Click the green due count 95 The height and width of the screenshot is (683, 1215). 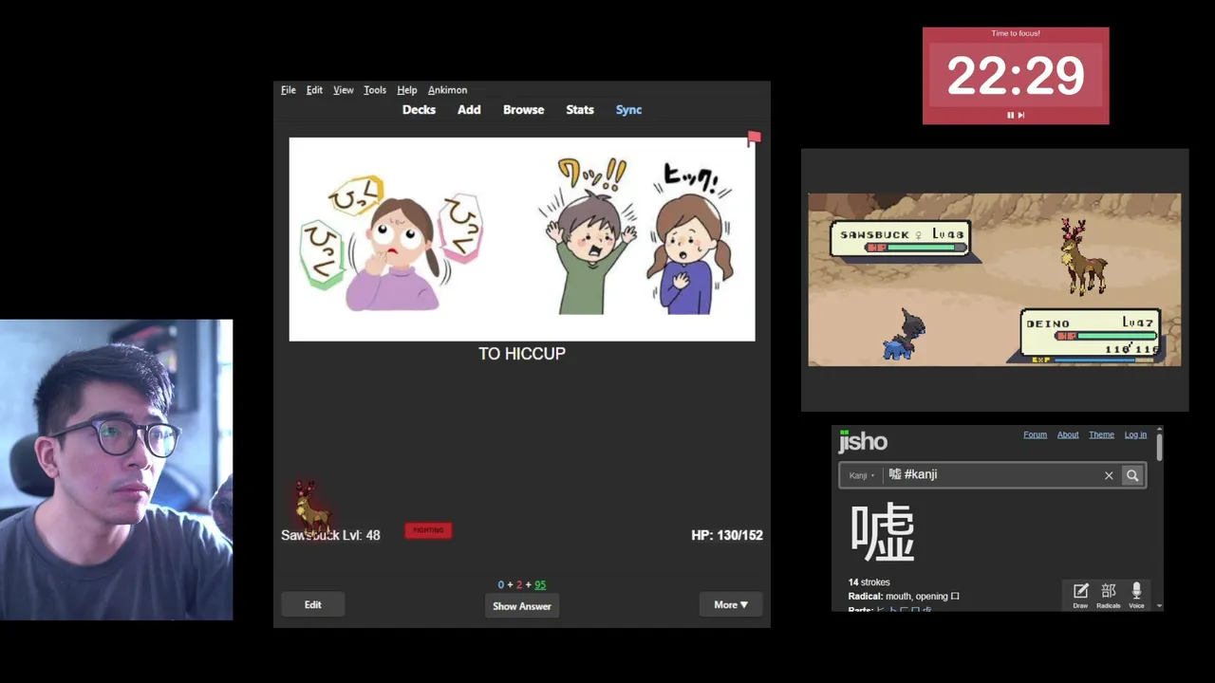point(540,585)
